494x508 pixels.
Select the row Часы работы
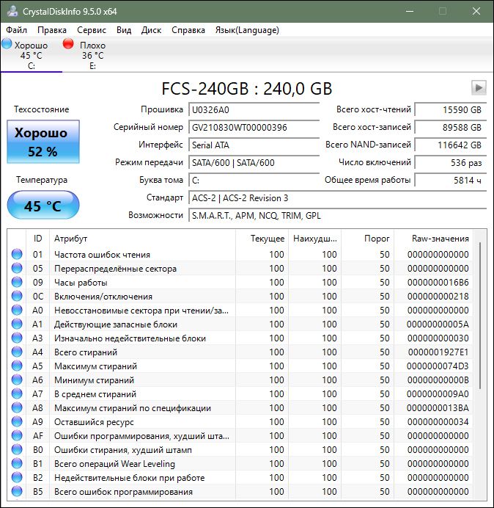click(x=240, y=282)
